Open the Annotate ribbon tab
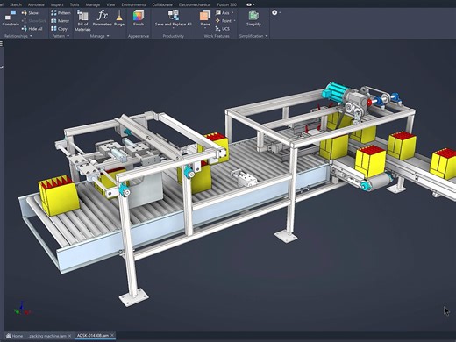 [36, 4]
